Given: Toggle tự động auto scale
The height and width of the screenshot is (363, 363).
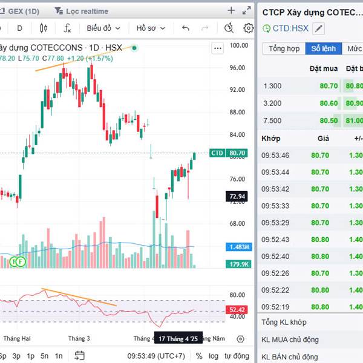Looking at the screenshot, I should click(237, 356).
